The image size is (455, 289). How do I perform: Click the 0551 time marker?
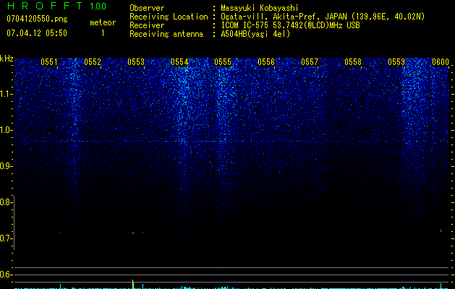[x=49, y=62]
